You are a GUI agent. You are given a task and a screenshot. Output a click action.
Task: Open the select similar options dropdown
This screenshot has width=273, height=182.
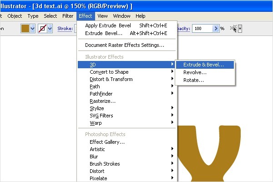[240, 29]
